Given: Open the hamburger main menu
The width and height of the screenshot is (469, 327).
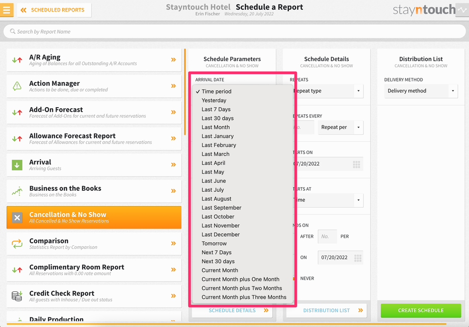Looking at the screenshot, I should coord(6,10).
